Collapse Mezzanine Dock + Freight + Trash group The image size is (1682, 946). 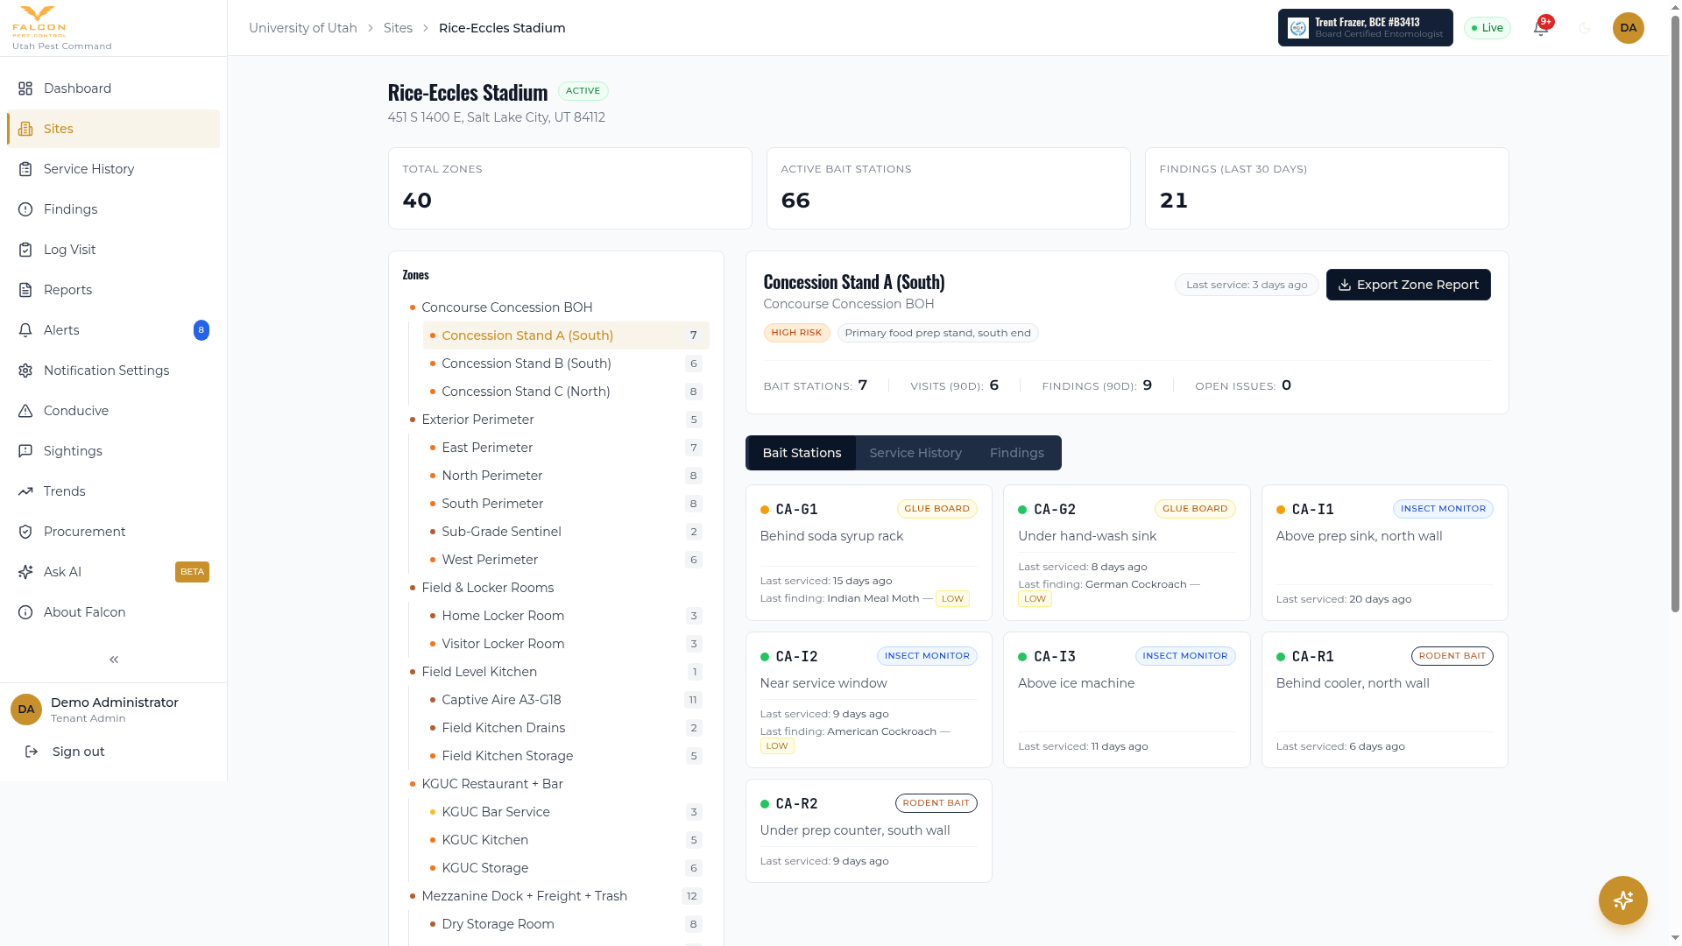(x=556, y=896)
